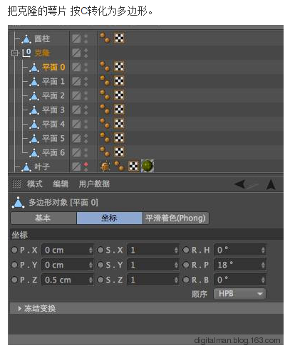Toggle visibility dots for 叶子 object

tap(86, 167)
